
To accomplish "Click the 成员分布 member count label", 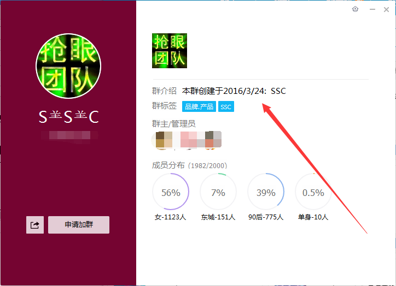I will point(189,165).
